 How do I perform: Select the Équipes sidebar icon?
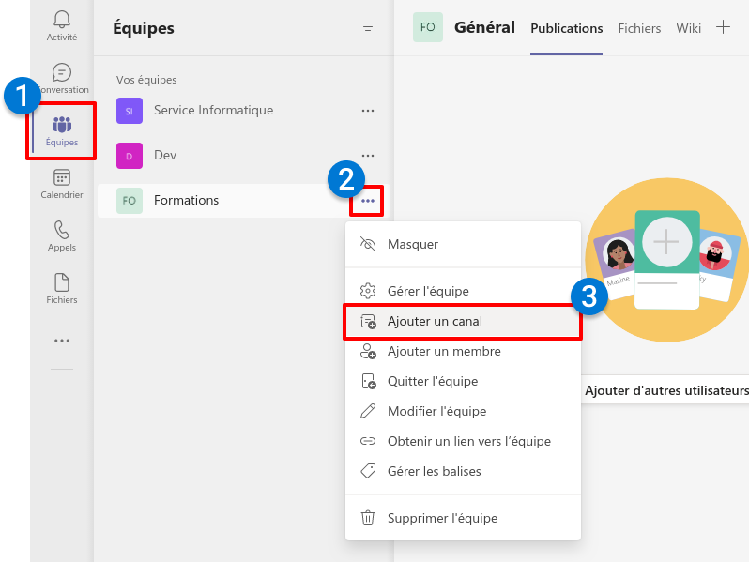(x=62, y=131)
